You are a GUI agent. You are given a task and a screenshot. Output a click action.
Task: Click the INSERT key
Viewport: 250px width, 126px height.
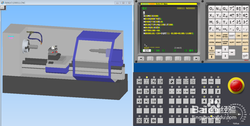[x=238, y=42]
